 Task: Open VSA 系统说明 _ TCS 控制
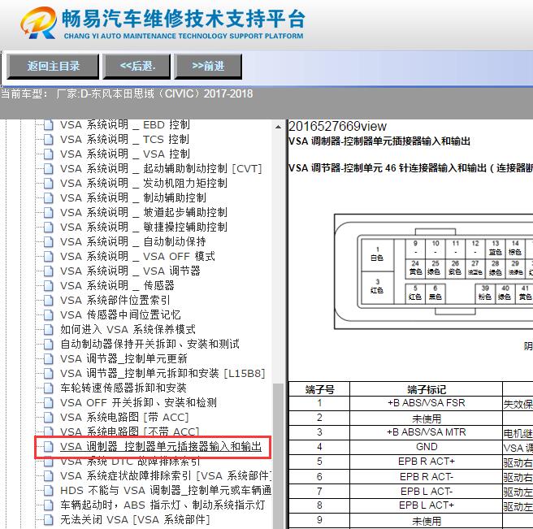[x=124, y=140]
